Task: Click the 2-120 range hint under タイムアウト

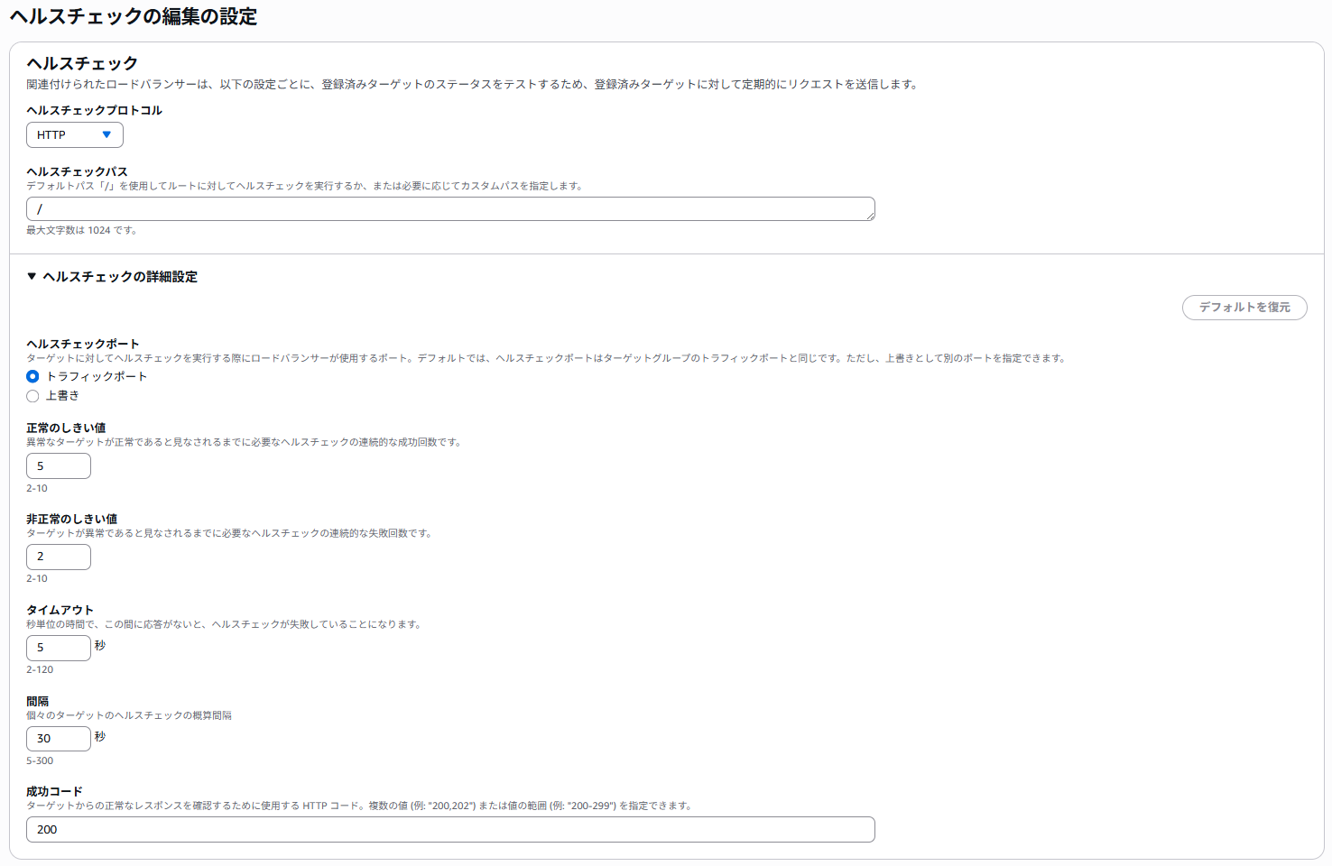Action: coord(40,669)
